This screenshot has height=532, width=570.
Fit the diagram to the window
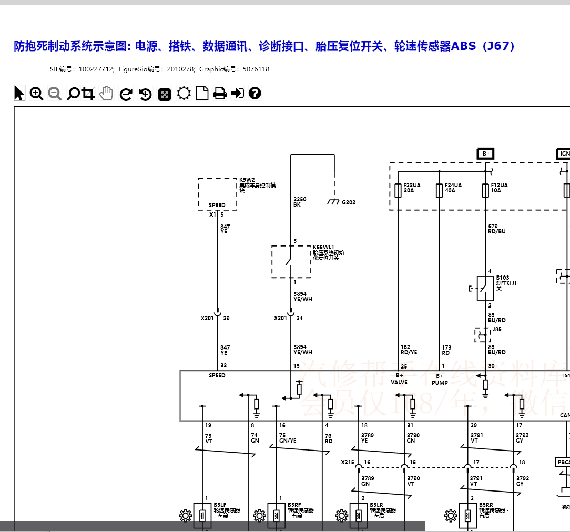tap(164, 93)
